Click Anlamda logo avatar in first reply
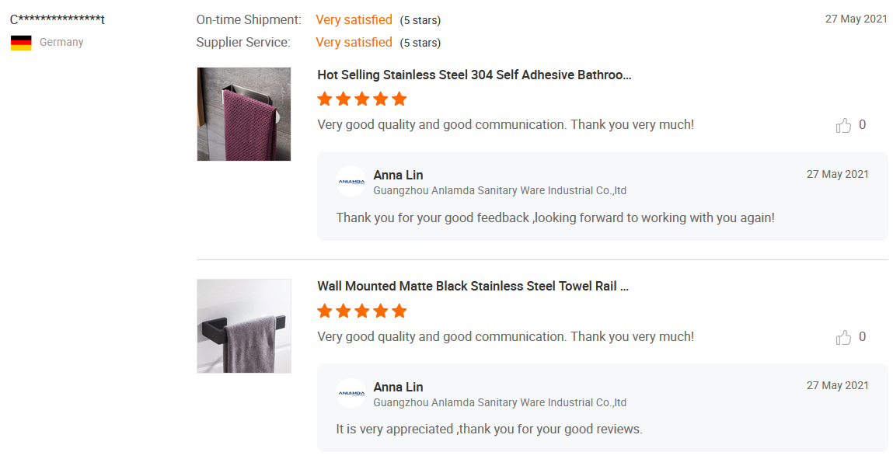The height and width of the screenshot is (466, 893). coord(351,181)
